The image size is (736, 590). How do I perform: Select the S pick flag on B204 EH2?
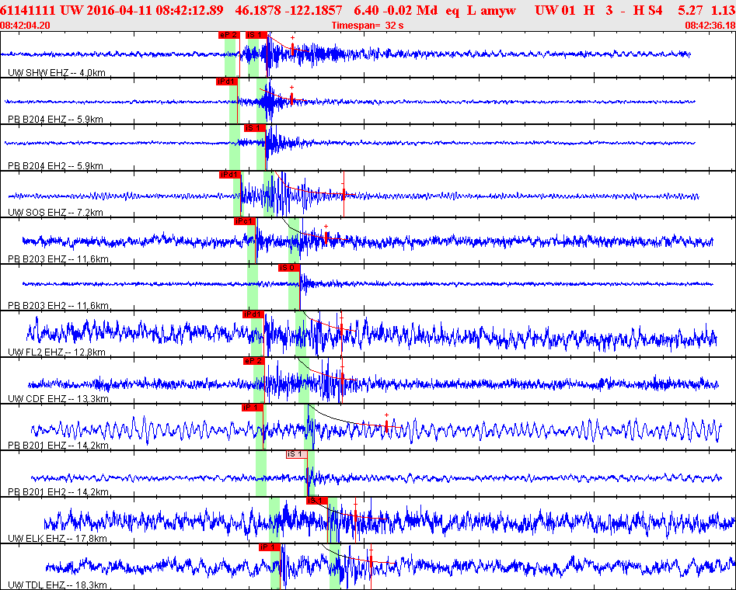[x=254, y=128]
